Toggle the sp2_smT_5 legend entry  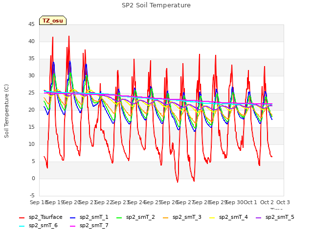click(275, 217)
